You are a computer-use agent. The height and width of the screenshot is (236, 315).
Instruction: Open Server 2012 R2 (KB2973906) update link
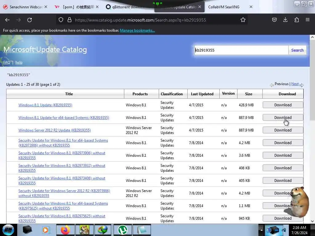(64, 193)
